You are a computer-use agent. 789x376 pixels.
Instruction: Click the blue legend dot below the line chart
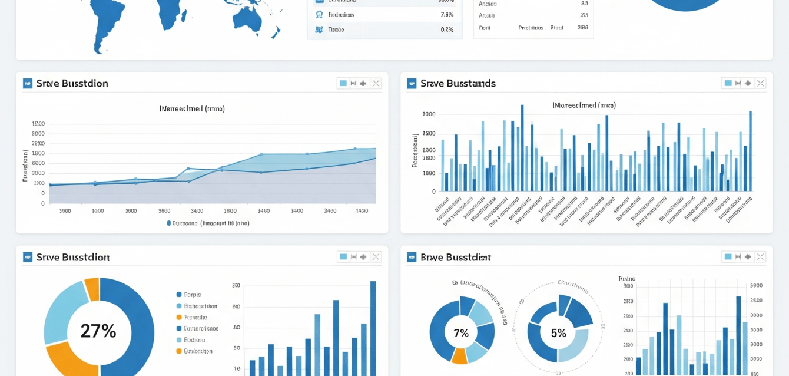tap(169, 223)
